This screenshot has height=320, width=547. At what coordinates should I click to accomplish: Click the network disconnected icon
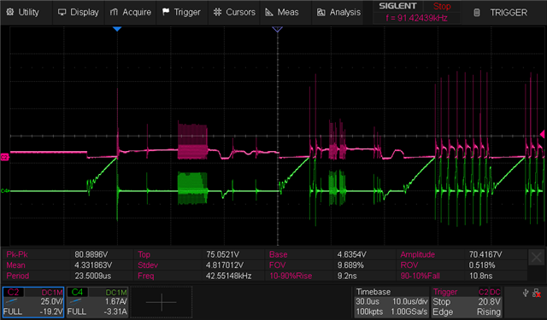point(537,294)
